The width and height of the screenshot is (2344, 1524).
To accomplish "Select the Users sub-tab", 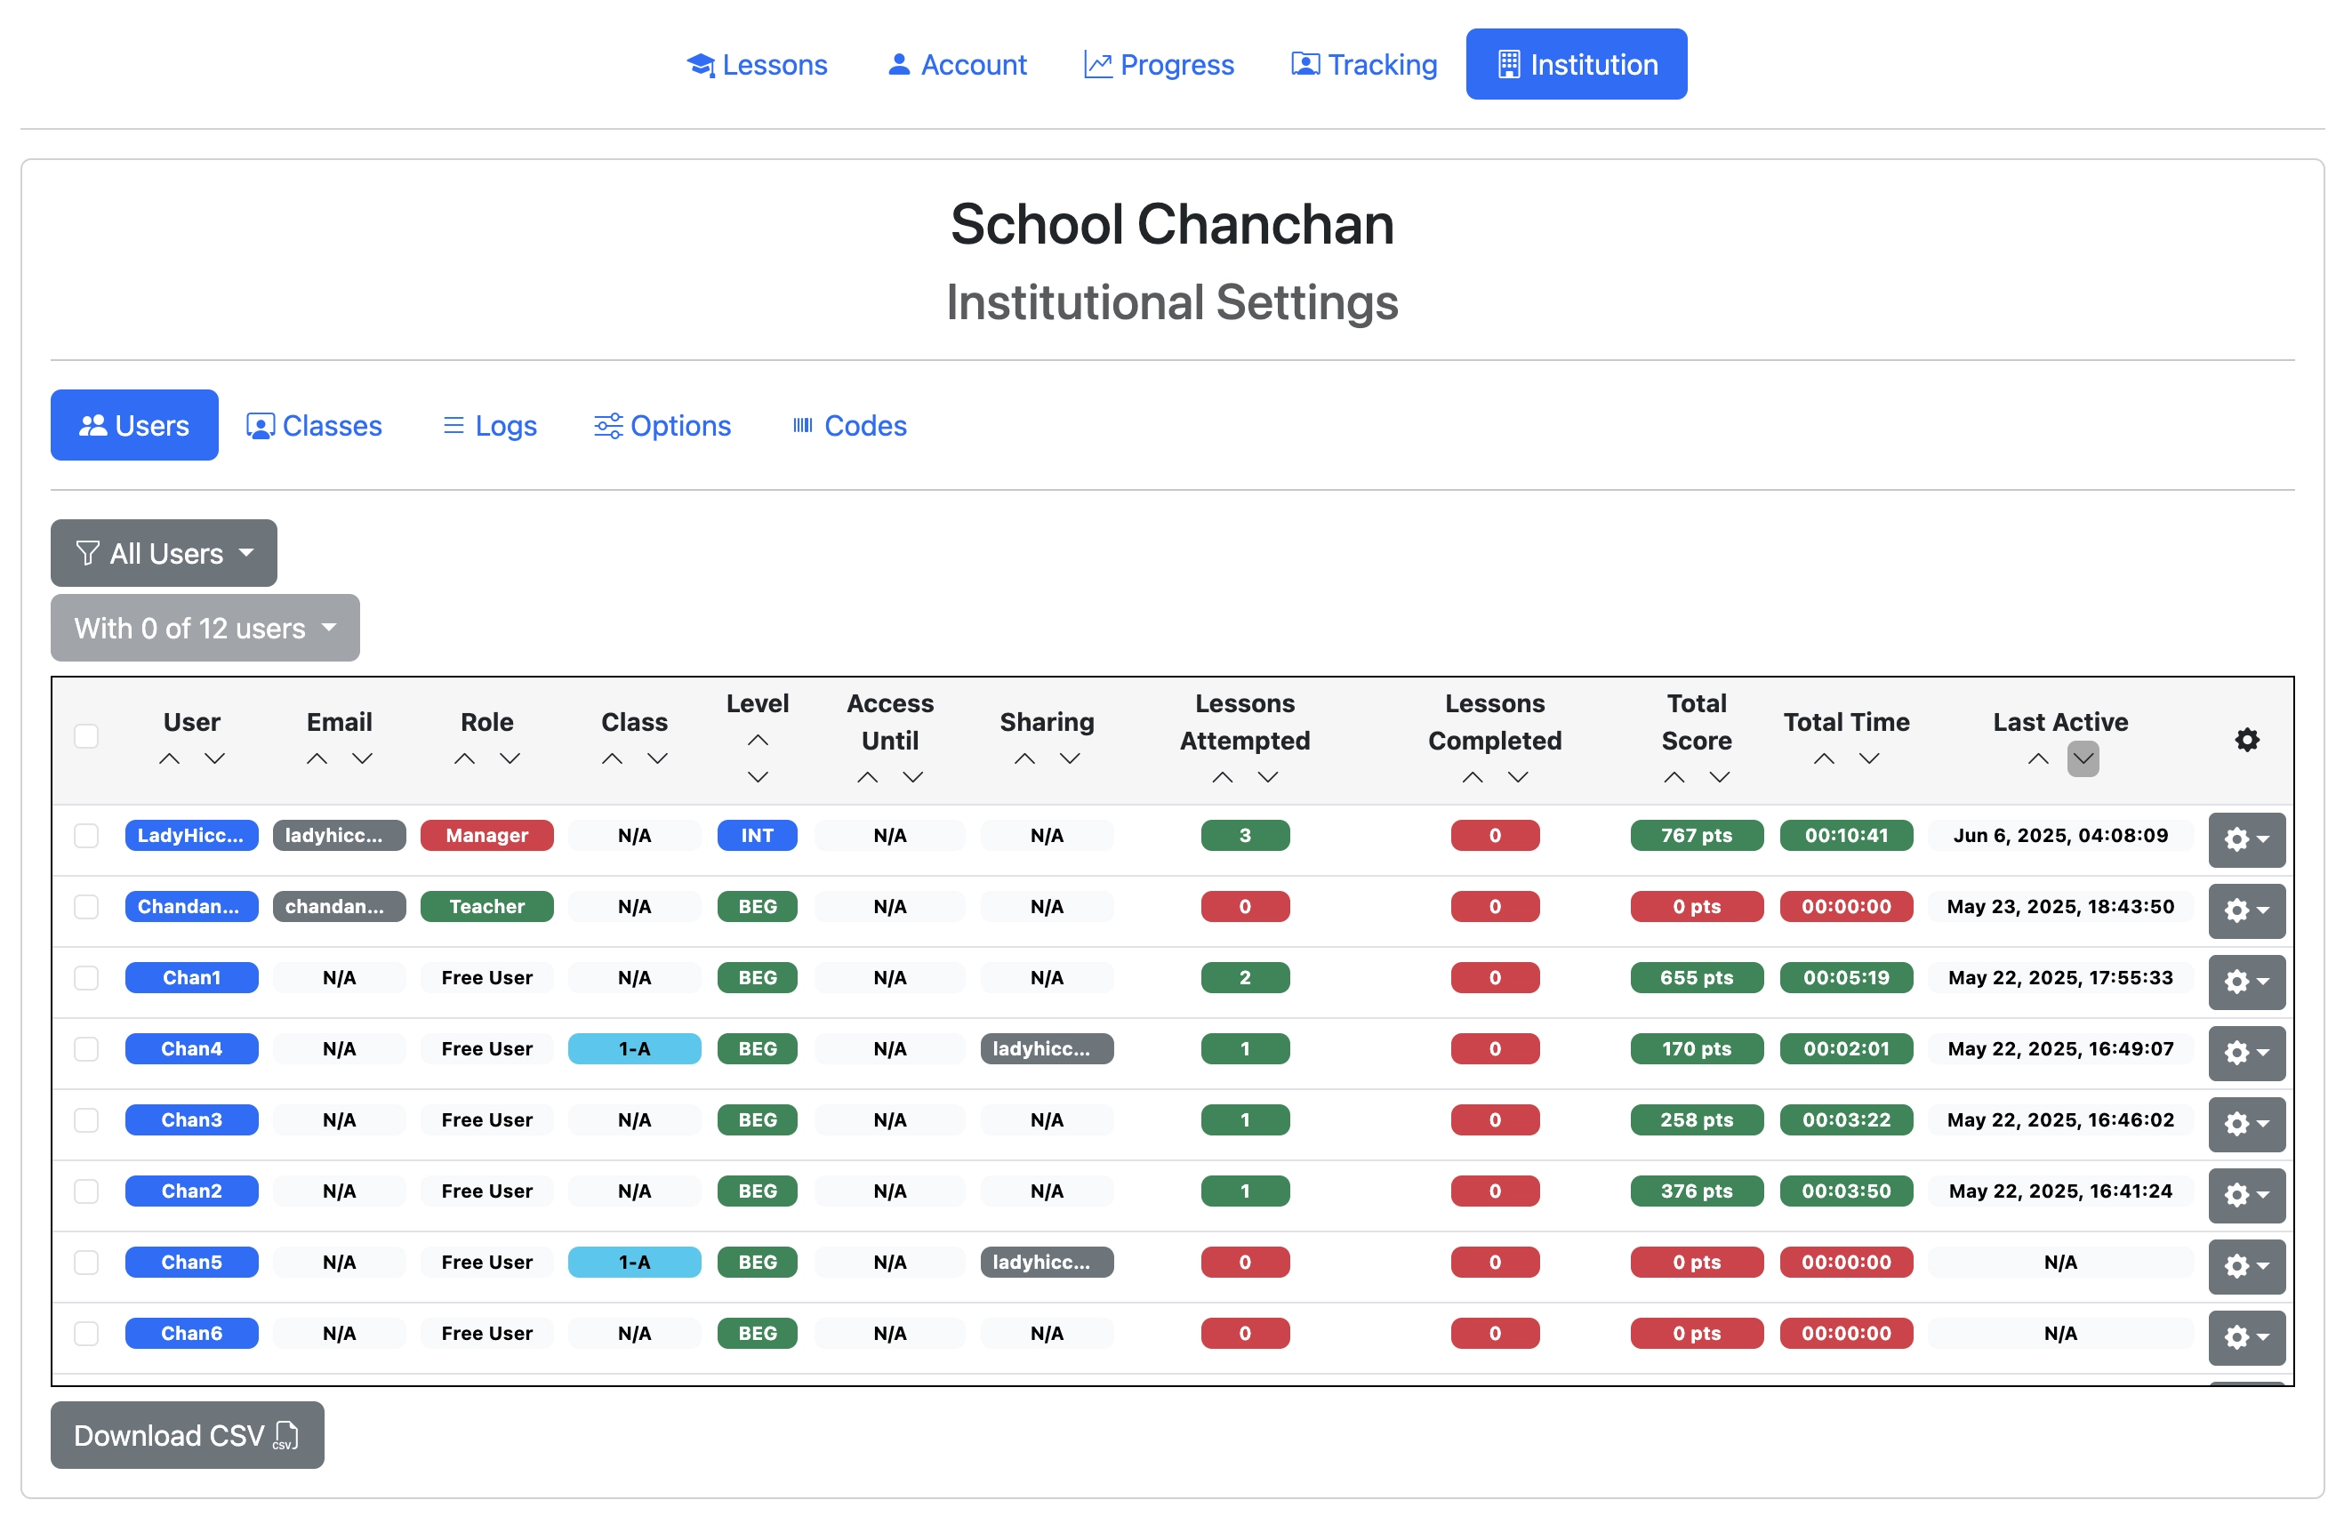I will pos(135,425).
